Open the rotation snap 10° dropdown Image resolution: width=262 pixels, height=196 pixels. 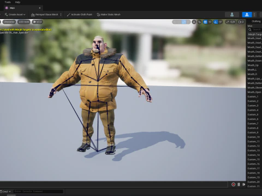[221, 22]
